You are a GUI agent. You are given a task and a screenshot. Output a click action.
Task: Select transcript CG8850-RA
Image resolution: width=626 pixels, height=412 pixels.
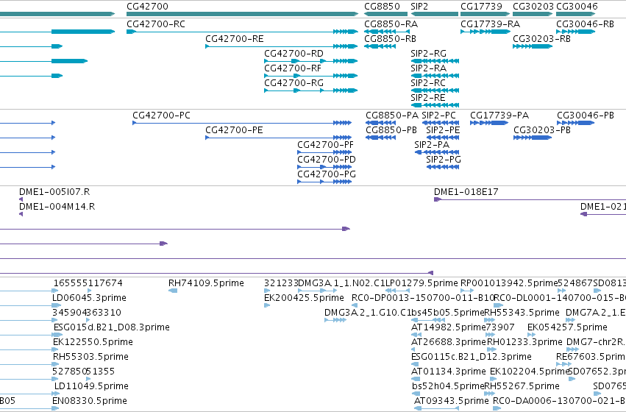pyautogui.click(x=387, y=32)
